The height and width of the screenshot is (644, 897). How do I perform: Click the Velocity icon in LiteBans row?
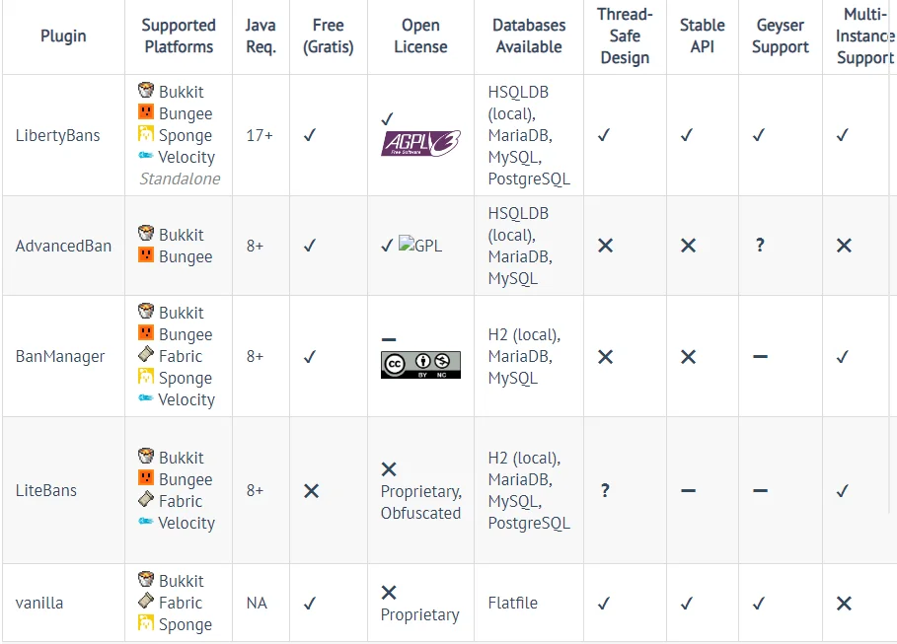point(146,523)
